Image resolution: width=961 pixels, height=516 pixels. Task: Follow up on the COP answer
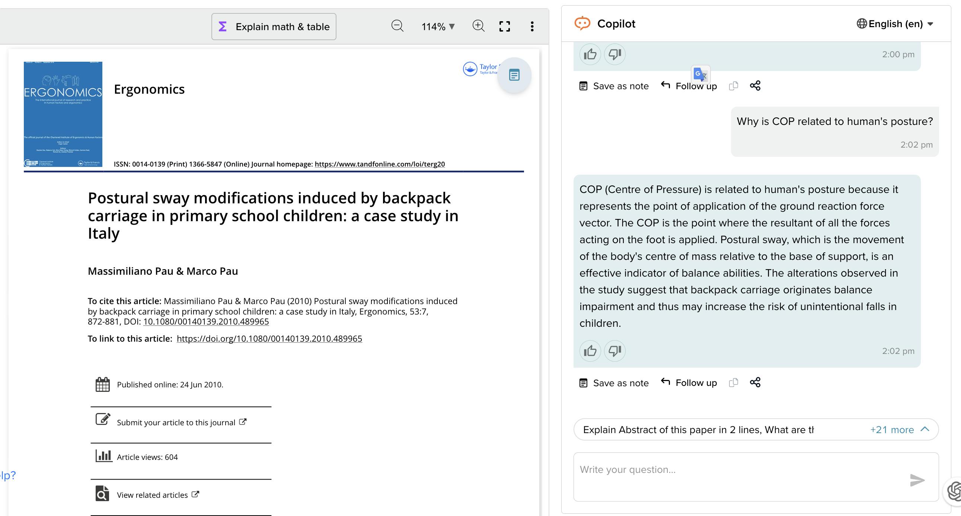click(689, 383)
